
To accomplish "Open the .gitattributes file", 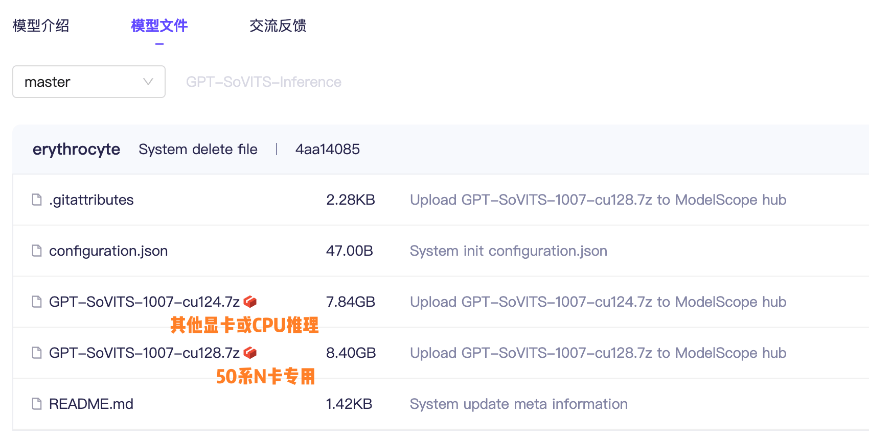I will 92,200.
